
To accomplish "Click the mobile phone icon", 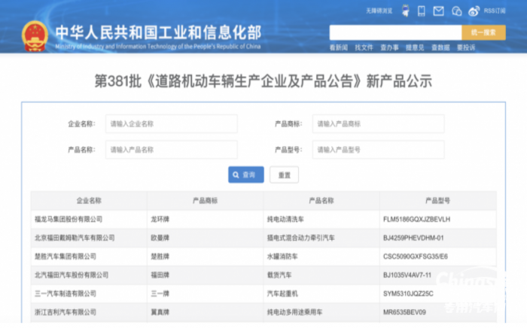I will [421, 11].
